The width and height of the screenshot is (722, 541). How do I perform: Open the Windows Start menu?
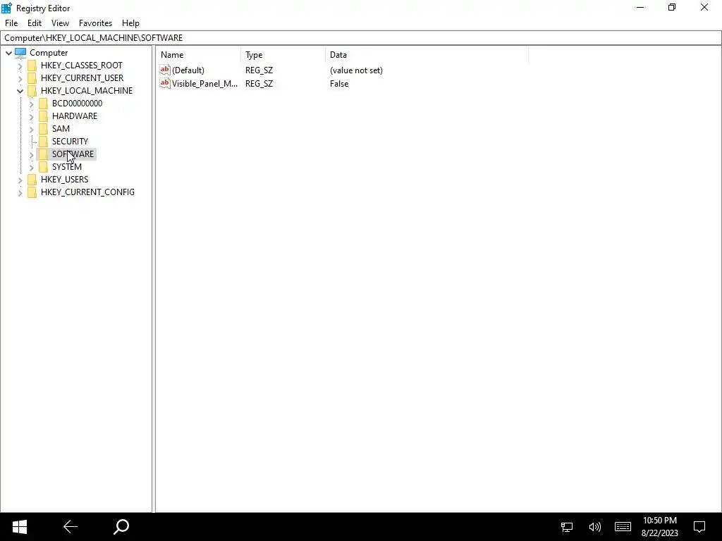click(19, 527)
